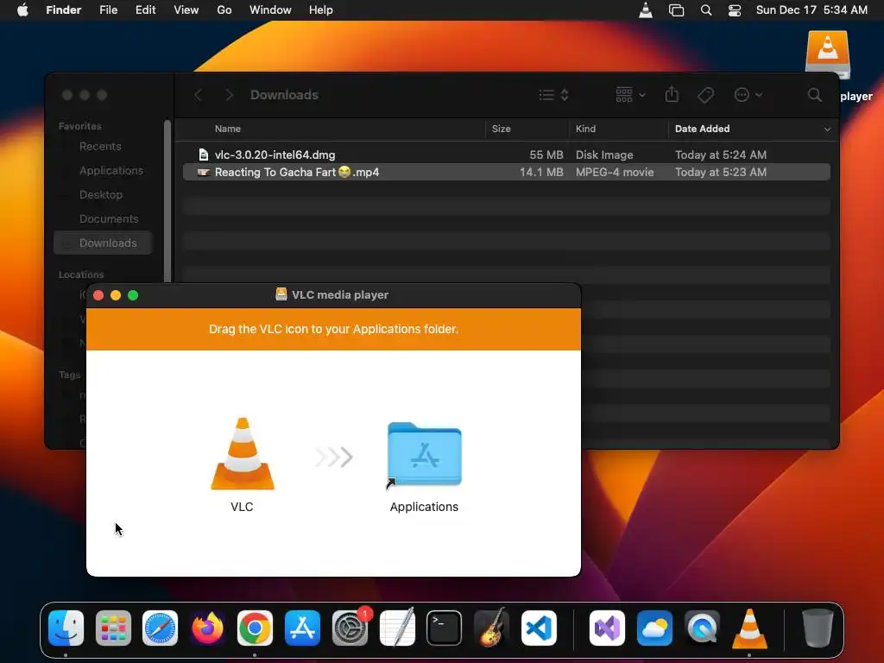This screenshot has height=663, width=884.
Task: Click the Finder search magnifier icon
Action: pos(815,95)
